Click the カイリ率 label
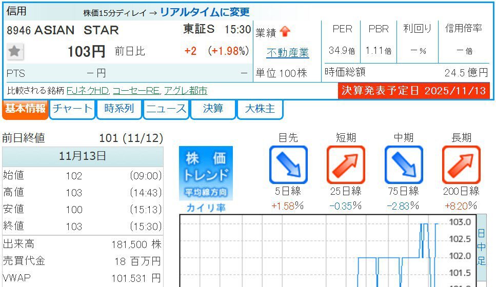 coord(206,208)
